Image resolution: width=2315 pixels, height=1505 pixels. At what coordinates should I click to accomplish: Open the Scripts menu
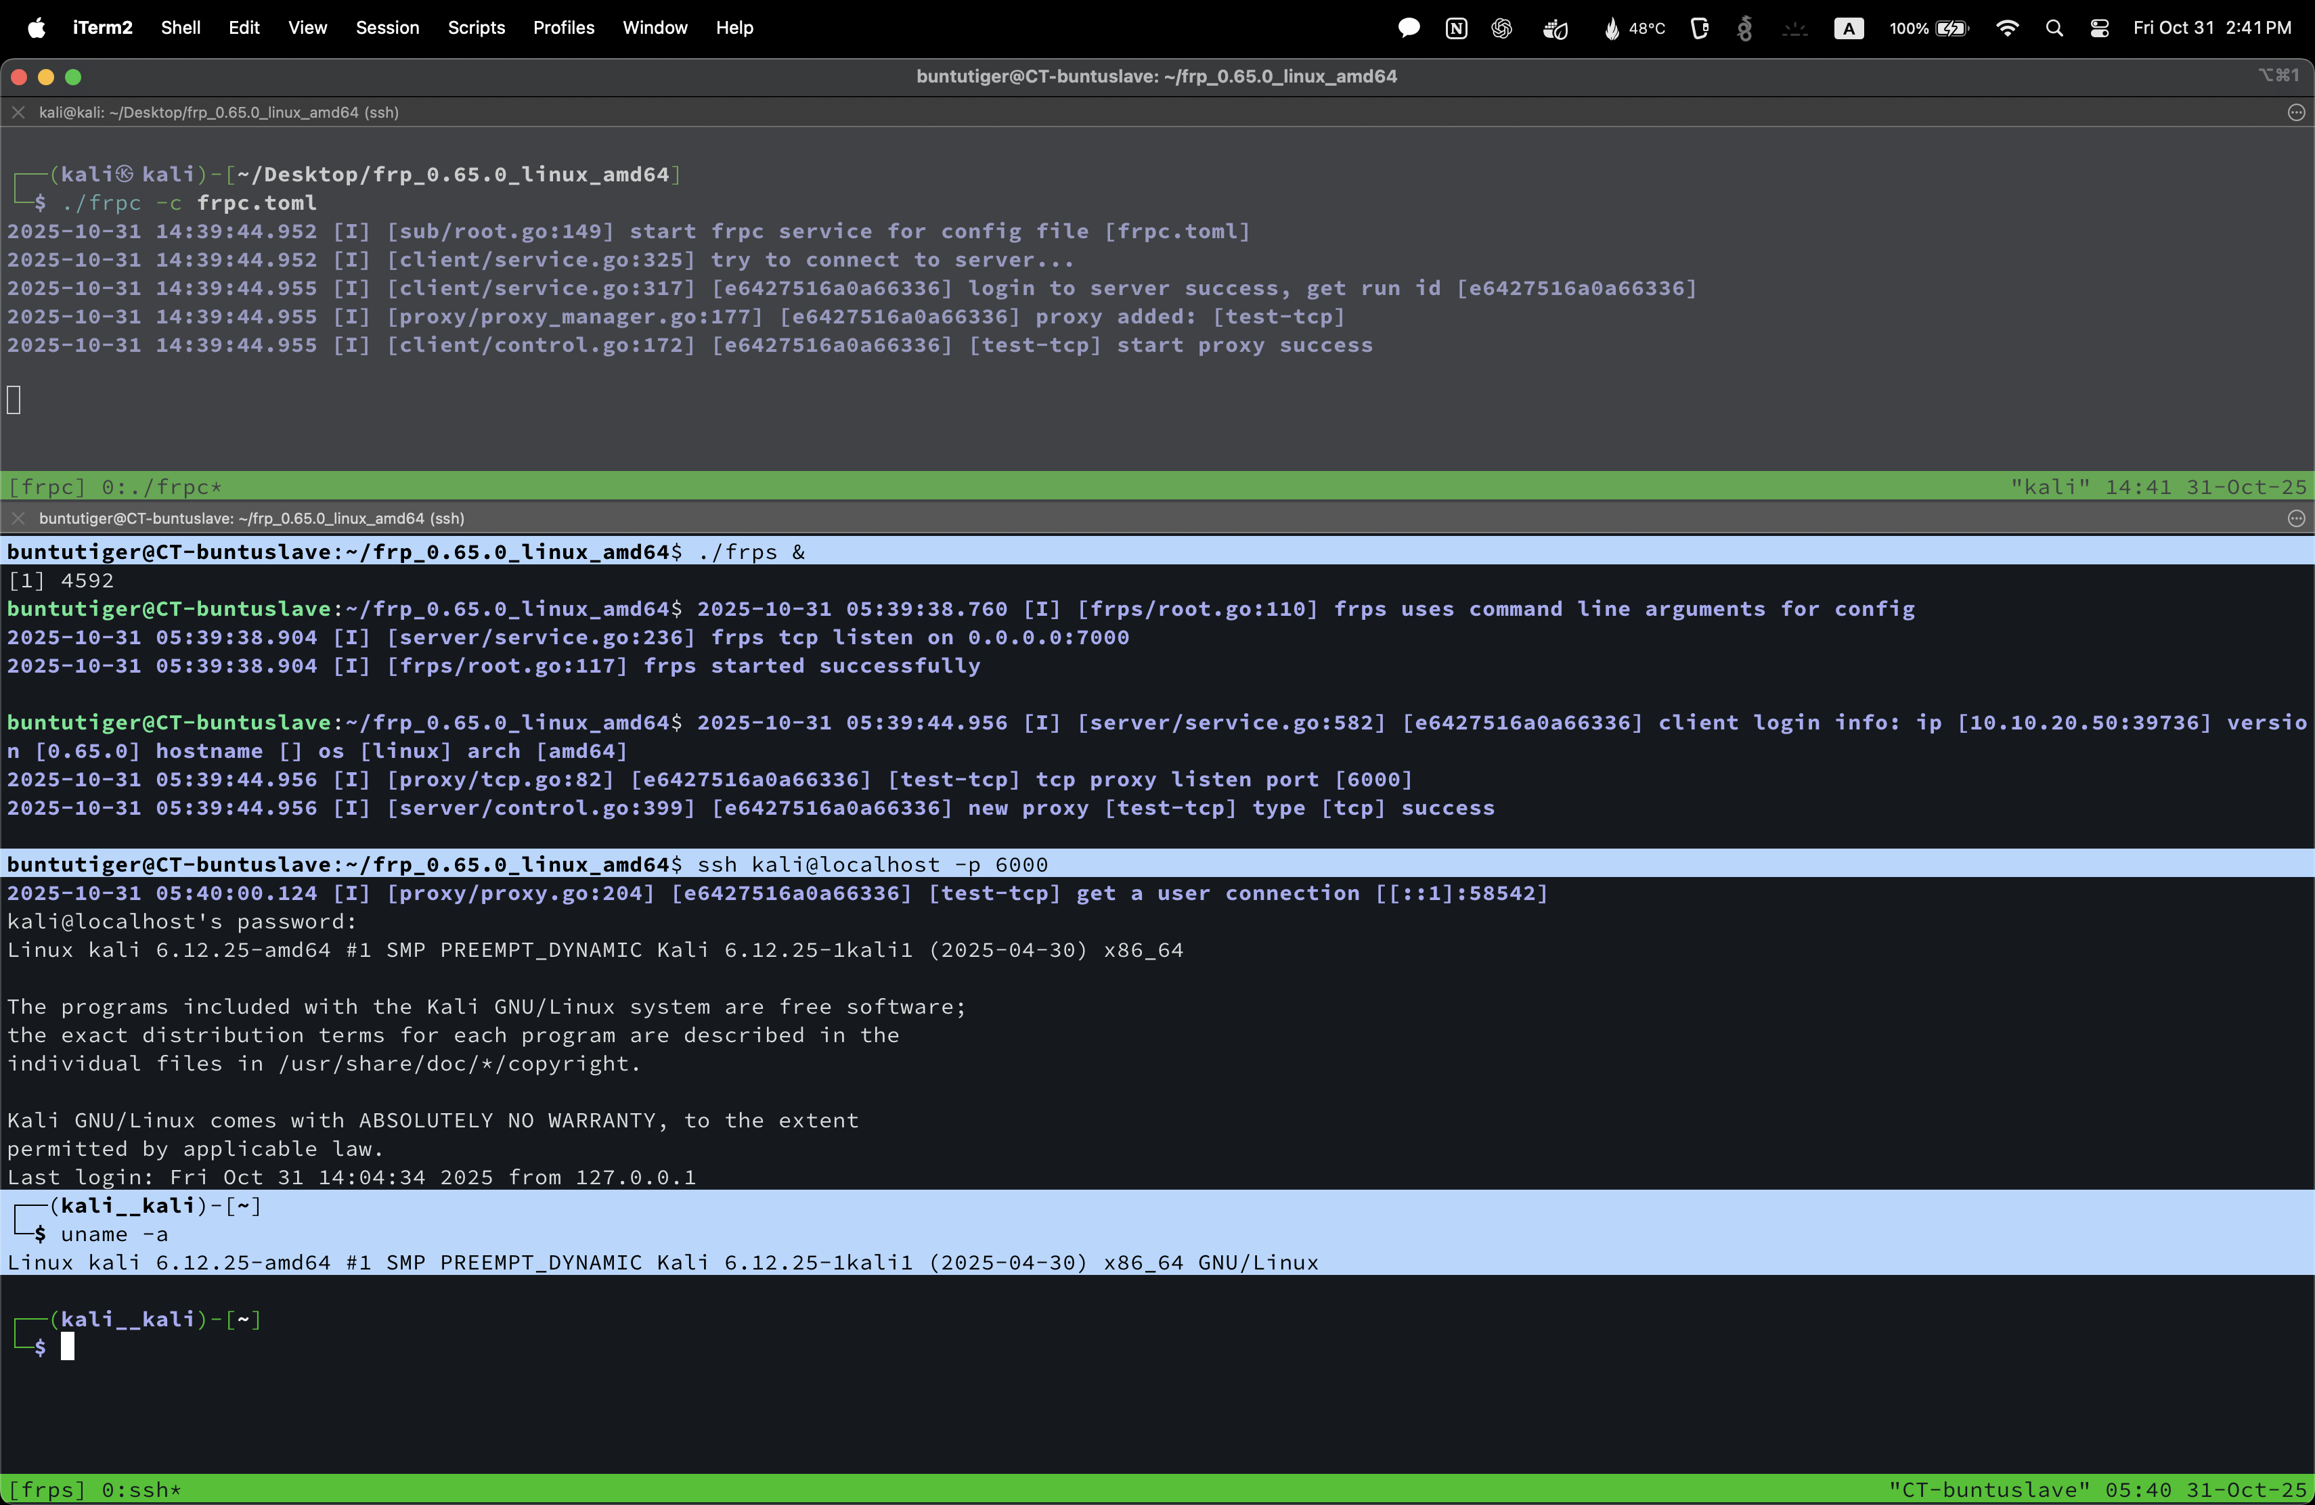pyautogui.click(x=476, y=28)
